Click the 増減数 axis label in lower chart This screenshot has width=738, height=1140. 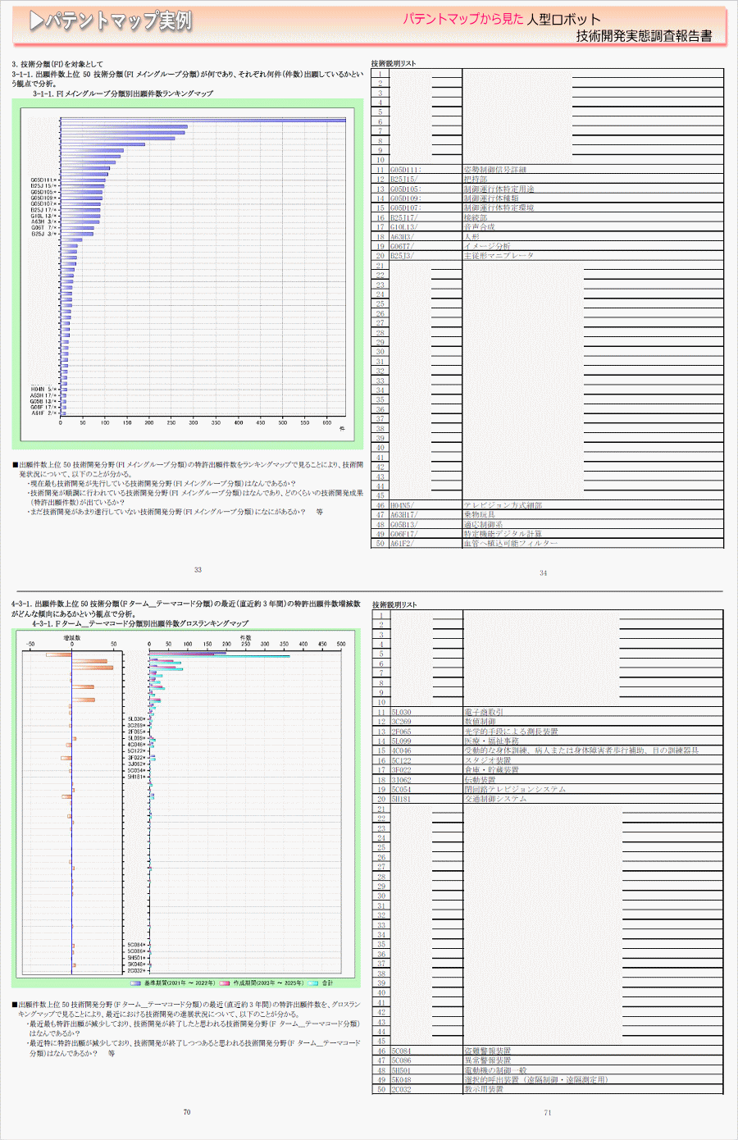click(72, 637)
